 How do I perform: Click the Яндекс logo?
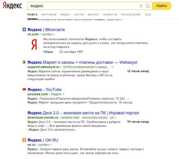point(12,6)
